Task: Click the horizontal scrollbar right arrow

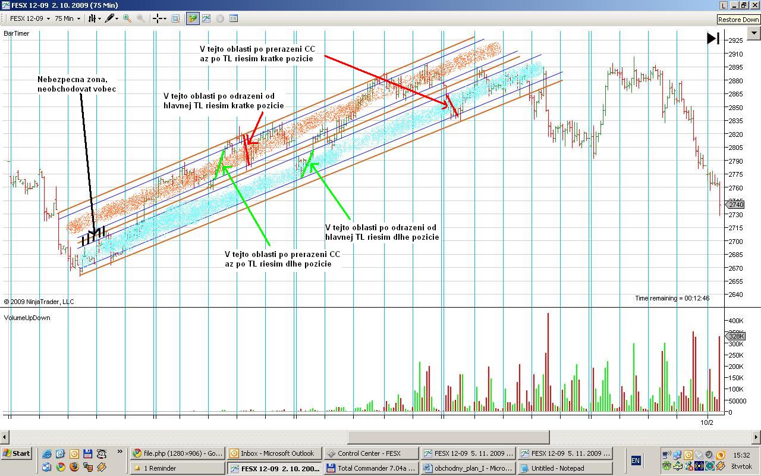Action: 756,437
